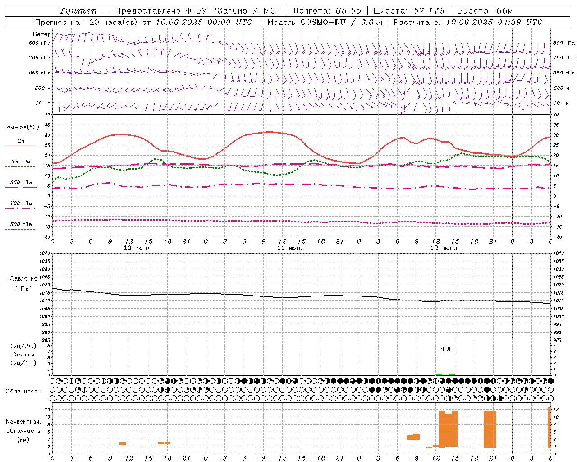577x462 pixels.
Task: Click the '(мм/1ч.)' precipitation unit label
Action: pos(23,363)
